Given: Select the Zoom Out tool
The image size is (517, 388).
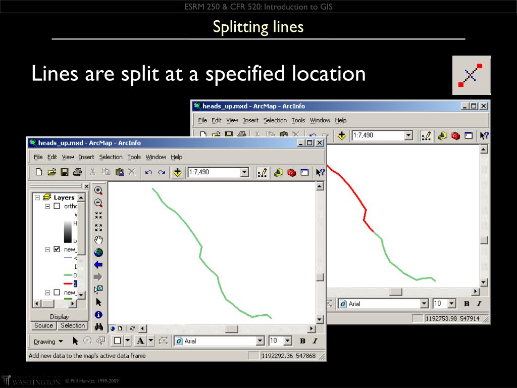Looking at the screenshot, I should pos(98,203).
